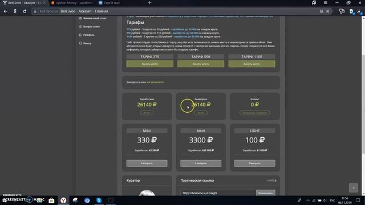The image size is (365, 205).
Task: Click the 0 ₽ balance value
Action: pos(255,105)
